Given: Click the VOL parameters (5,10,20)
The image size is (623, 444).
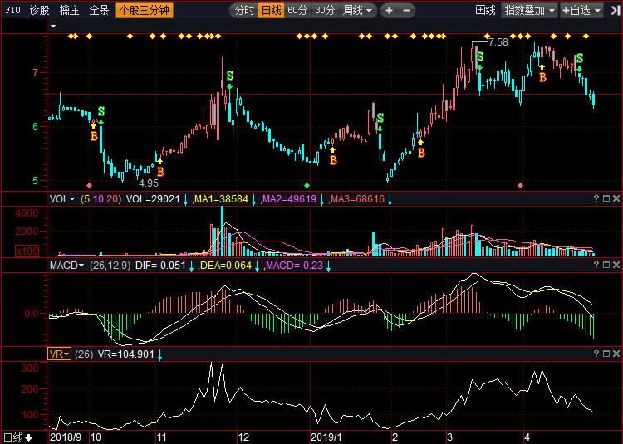Looking at the screenshot, I should [101, 199].
